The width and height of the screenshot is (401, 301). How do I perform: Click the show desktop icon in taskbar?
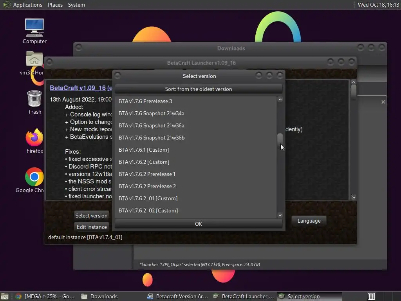click(x=5, y=296)
